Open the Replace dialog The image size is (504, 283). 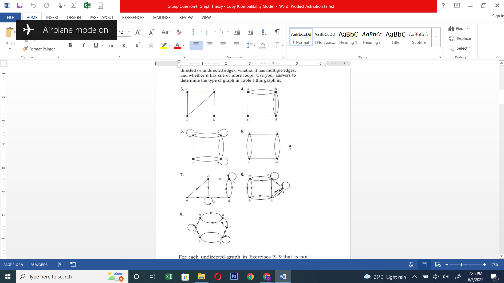[460, 38]
